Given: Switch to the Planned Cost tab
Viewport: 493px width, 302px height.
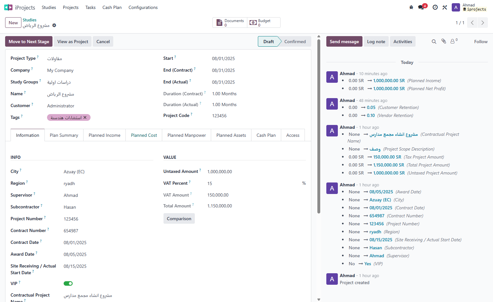Looking at the screenshot, I should (144, 135).
